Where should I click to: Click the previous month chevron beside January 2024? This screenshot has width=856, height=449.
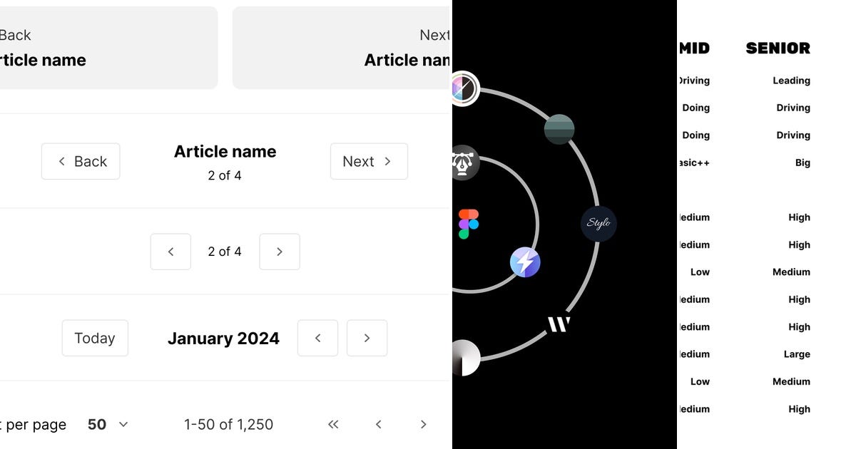(x=317, y=338)
